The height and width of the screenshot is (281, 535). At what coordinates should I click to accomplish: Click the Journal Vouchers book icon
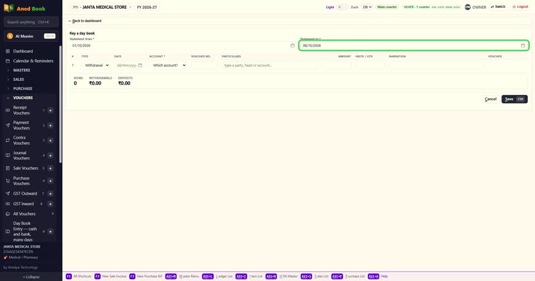[x=7, y=156]
